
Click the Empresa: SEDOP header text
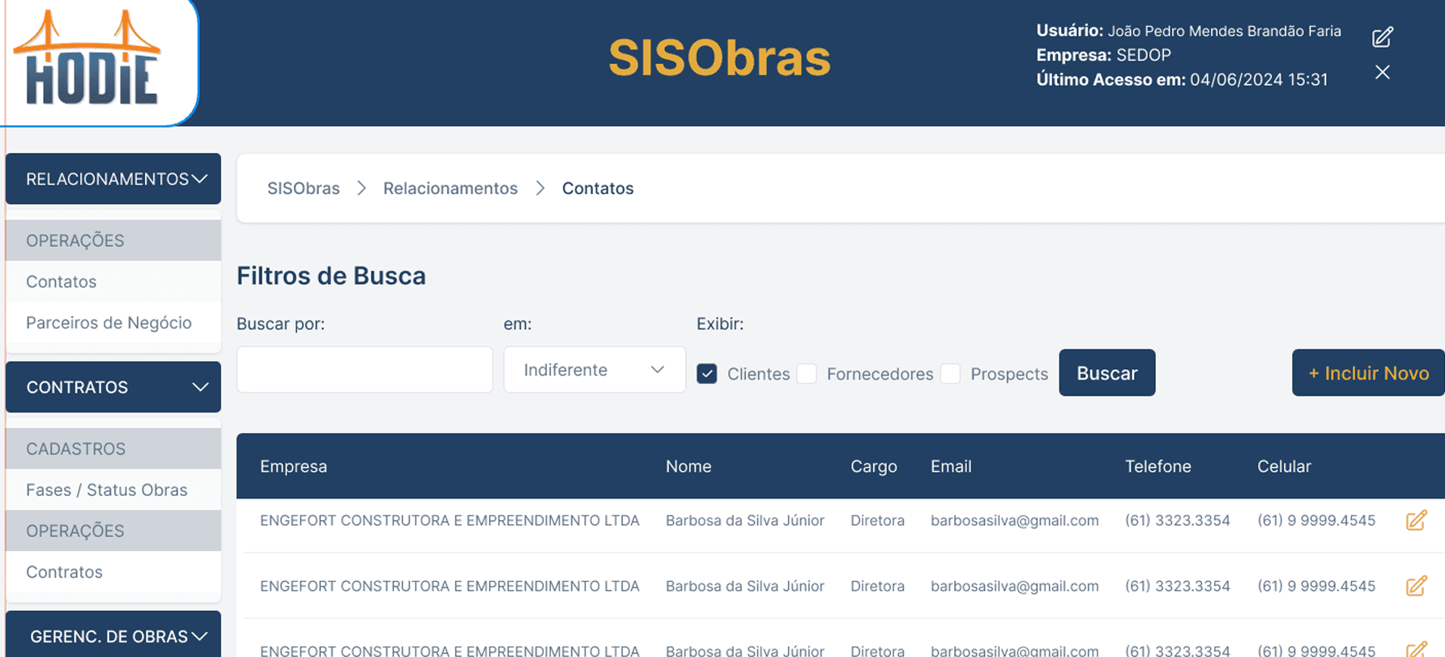1104,55
